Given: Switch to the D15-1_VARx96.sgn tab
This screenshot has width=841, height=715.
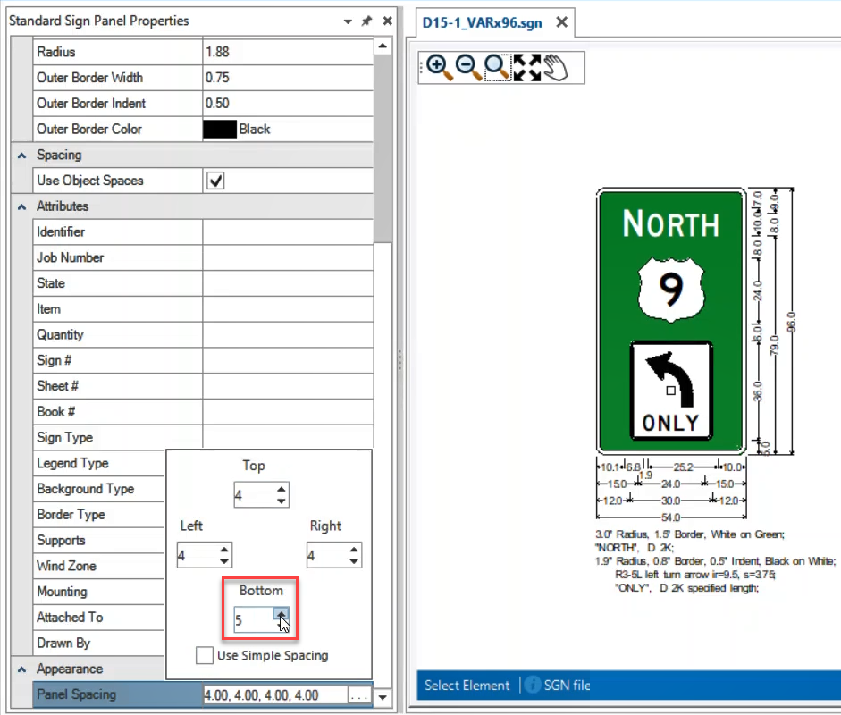Looking at the screenshot, I should [x=483, y=22].
